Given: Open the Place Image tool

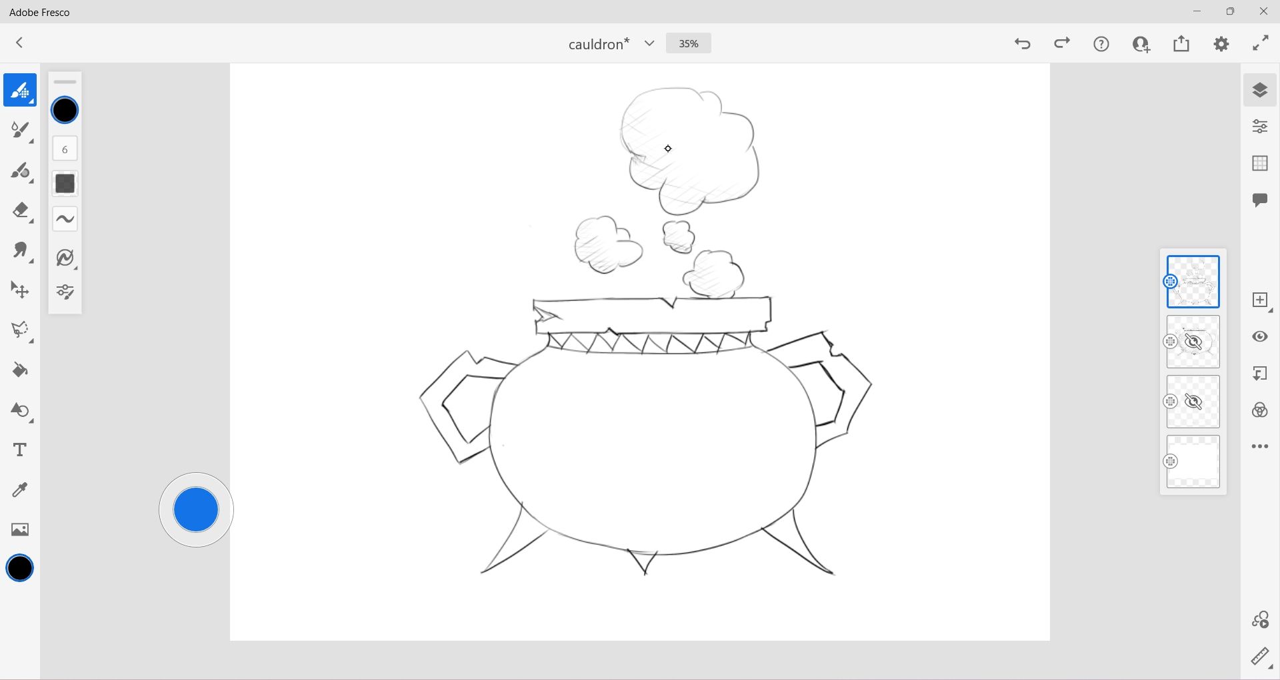Looking at the screenshot, I should tap(20, 529).
